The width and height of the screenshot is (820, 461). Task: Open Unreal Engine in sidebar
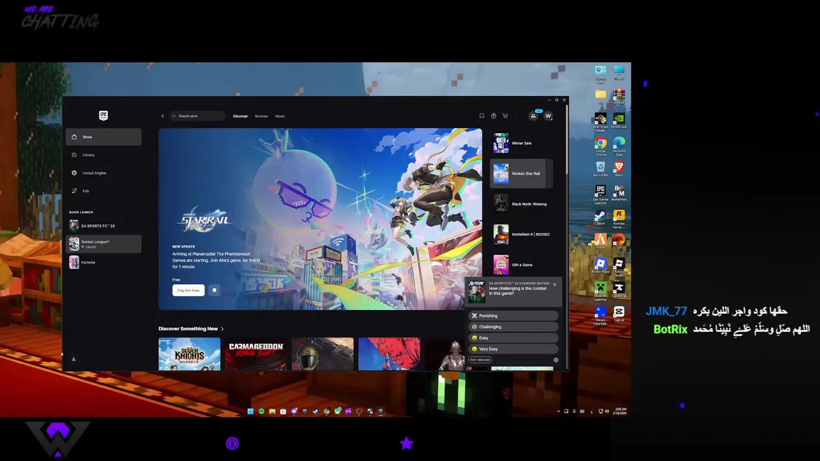[104, 172]
